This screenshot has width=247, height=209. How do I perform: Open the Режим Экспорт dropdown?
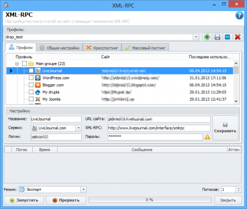83,189
